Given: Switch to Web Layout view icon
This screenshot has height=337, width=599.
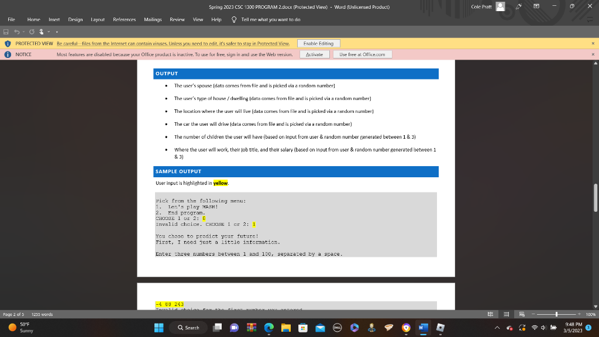Looking at the screenshot, I should (522, 314).
